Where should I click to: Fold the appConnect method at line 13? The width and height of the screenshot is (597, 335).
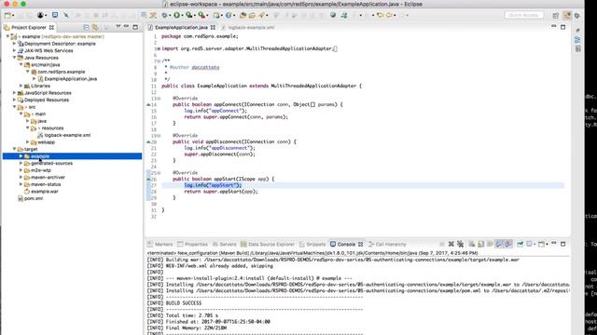159,99
